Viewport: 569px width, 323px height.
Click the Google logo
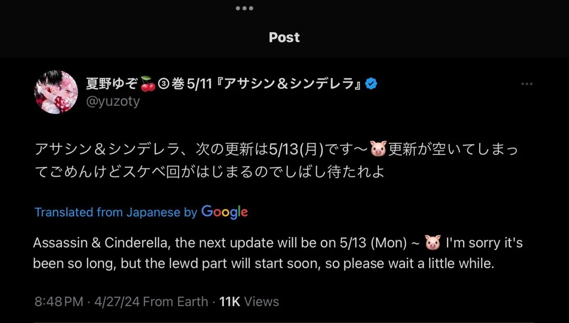224,212
